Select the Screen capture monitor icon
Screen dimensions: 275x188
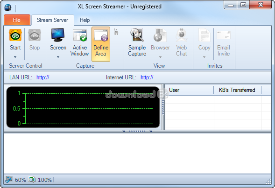58,35
